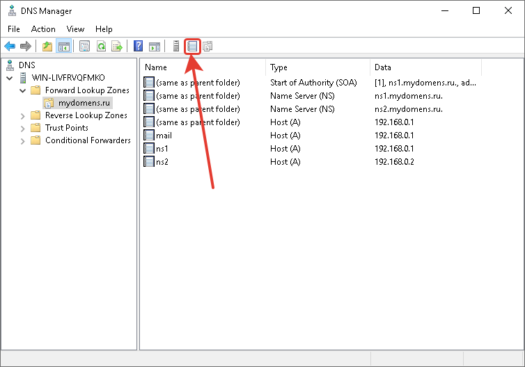Toggle the Show/Hide Console Tree toolbar button

(63, 46)
